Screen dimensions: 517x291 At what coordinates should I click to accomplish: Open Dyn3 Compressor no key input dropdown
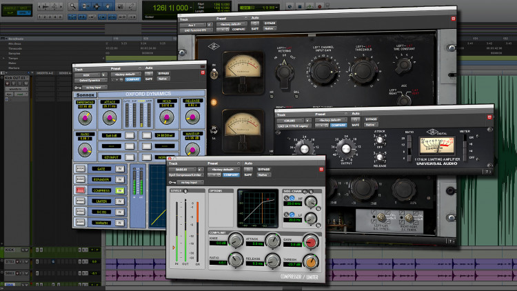[190, 182]
